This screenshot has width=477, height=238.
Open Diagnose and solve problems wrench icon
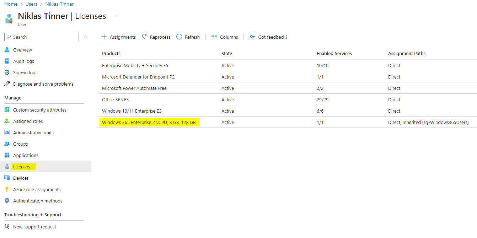coord(7,84)
